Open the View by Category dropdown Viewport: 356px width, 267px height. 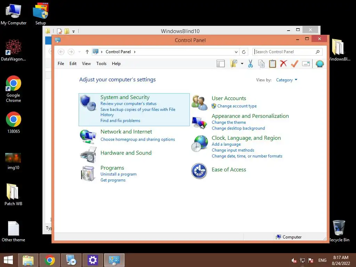click(x=286, y=80)
